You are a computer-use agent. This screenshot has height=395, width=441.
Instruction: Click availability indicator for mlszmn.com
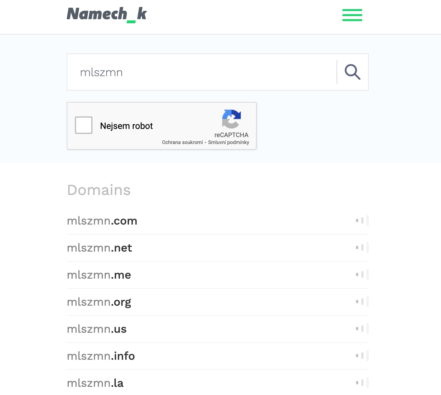(x=362, y=220)
